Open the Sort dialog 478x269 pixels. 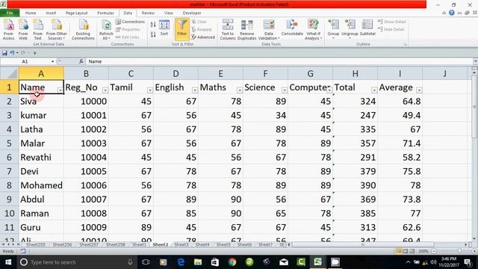164,28
